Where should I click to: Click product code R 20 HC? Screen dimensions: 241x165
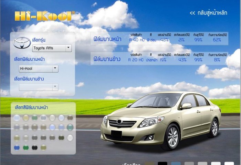(x=136, y=60)
